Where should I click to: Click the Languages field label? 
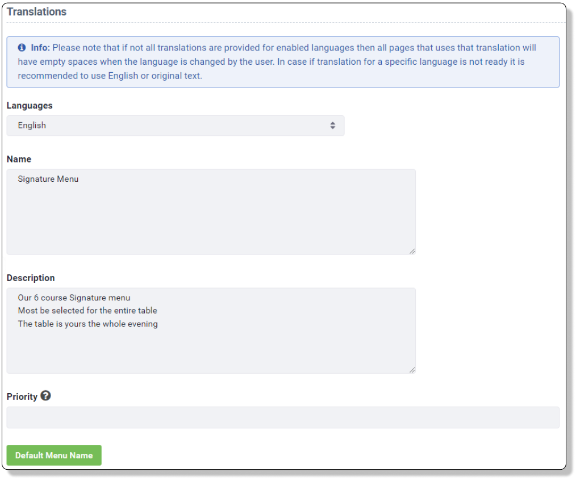pos(30,106)
